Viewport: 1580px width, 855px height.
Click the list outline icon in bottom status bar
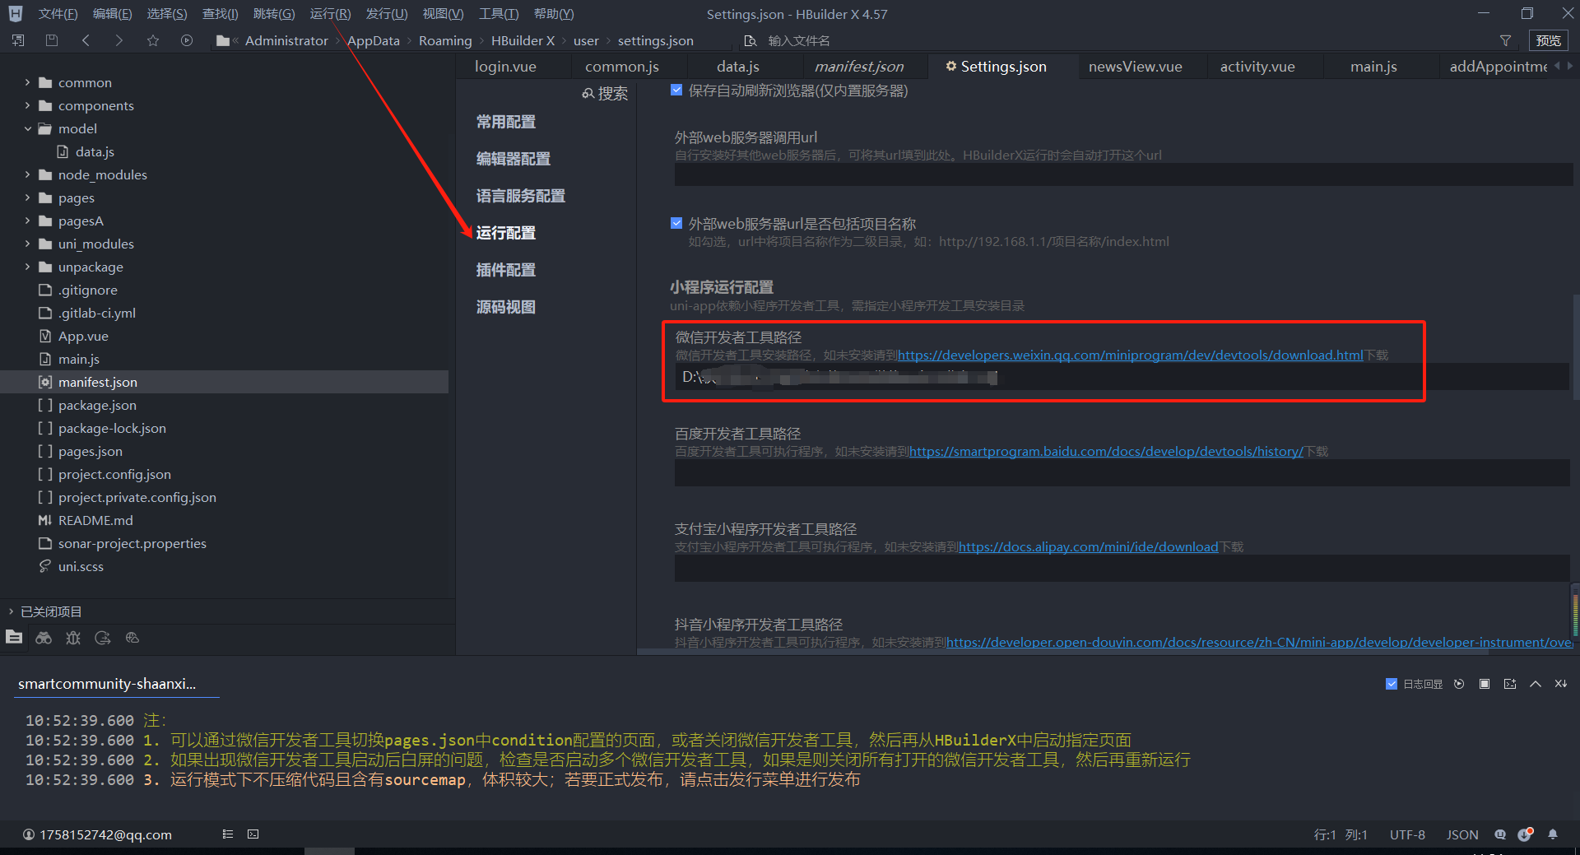click(x=228, y=834)
